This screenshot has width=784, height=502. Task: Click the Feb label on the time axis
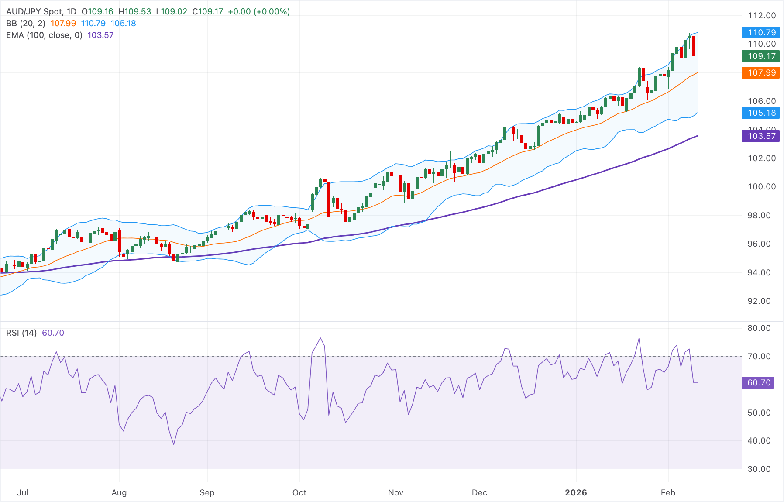coord(669,493)
